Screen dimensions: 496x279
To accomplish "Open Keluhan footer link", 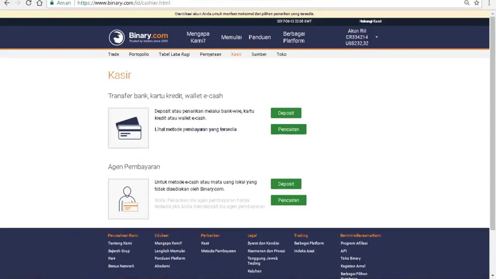I will (x=255, y=271).
